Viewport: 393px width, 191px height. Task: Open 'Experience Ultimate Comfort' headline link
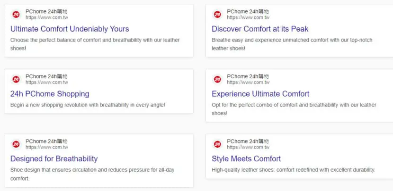coord(260,94)
